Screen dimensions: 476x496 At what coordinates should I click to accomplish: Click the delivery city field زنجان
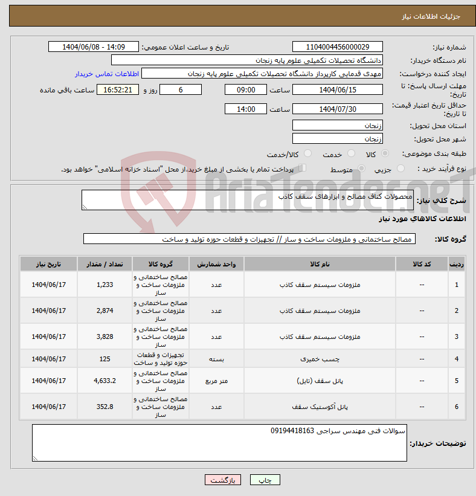click(338, 138)
